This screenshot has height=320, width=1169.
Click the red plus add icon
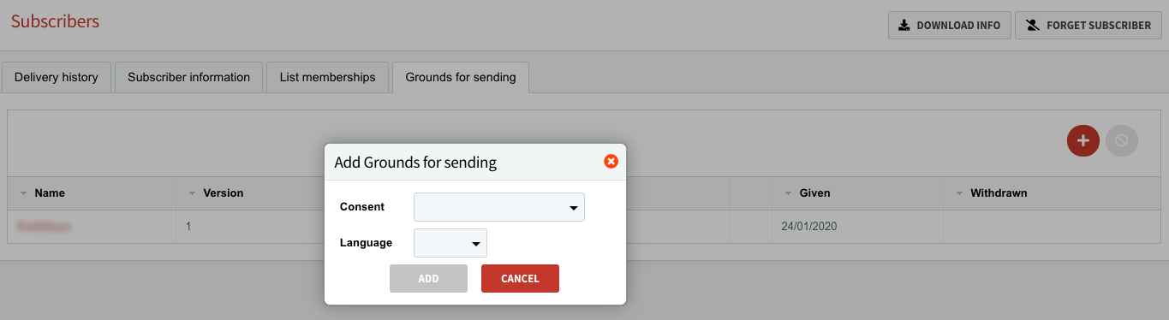[1083, 140]
